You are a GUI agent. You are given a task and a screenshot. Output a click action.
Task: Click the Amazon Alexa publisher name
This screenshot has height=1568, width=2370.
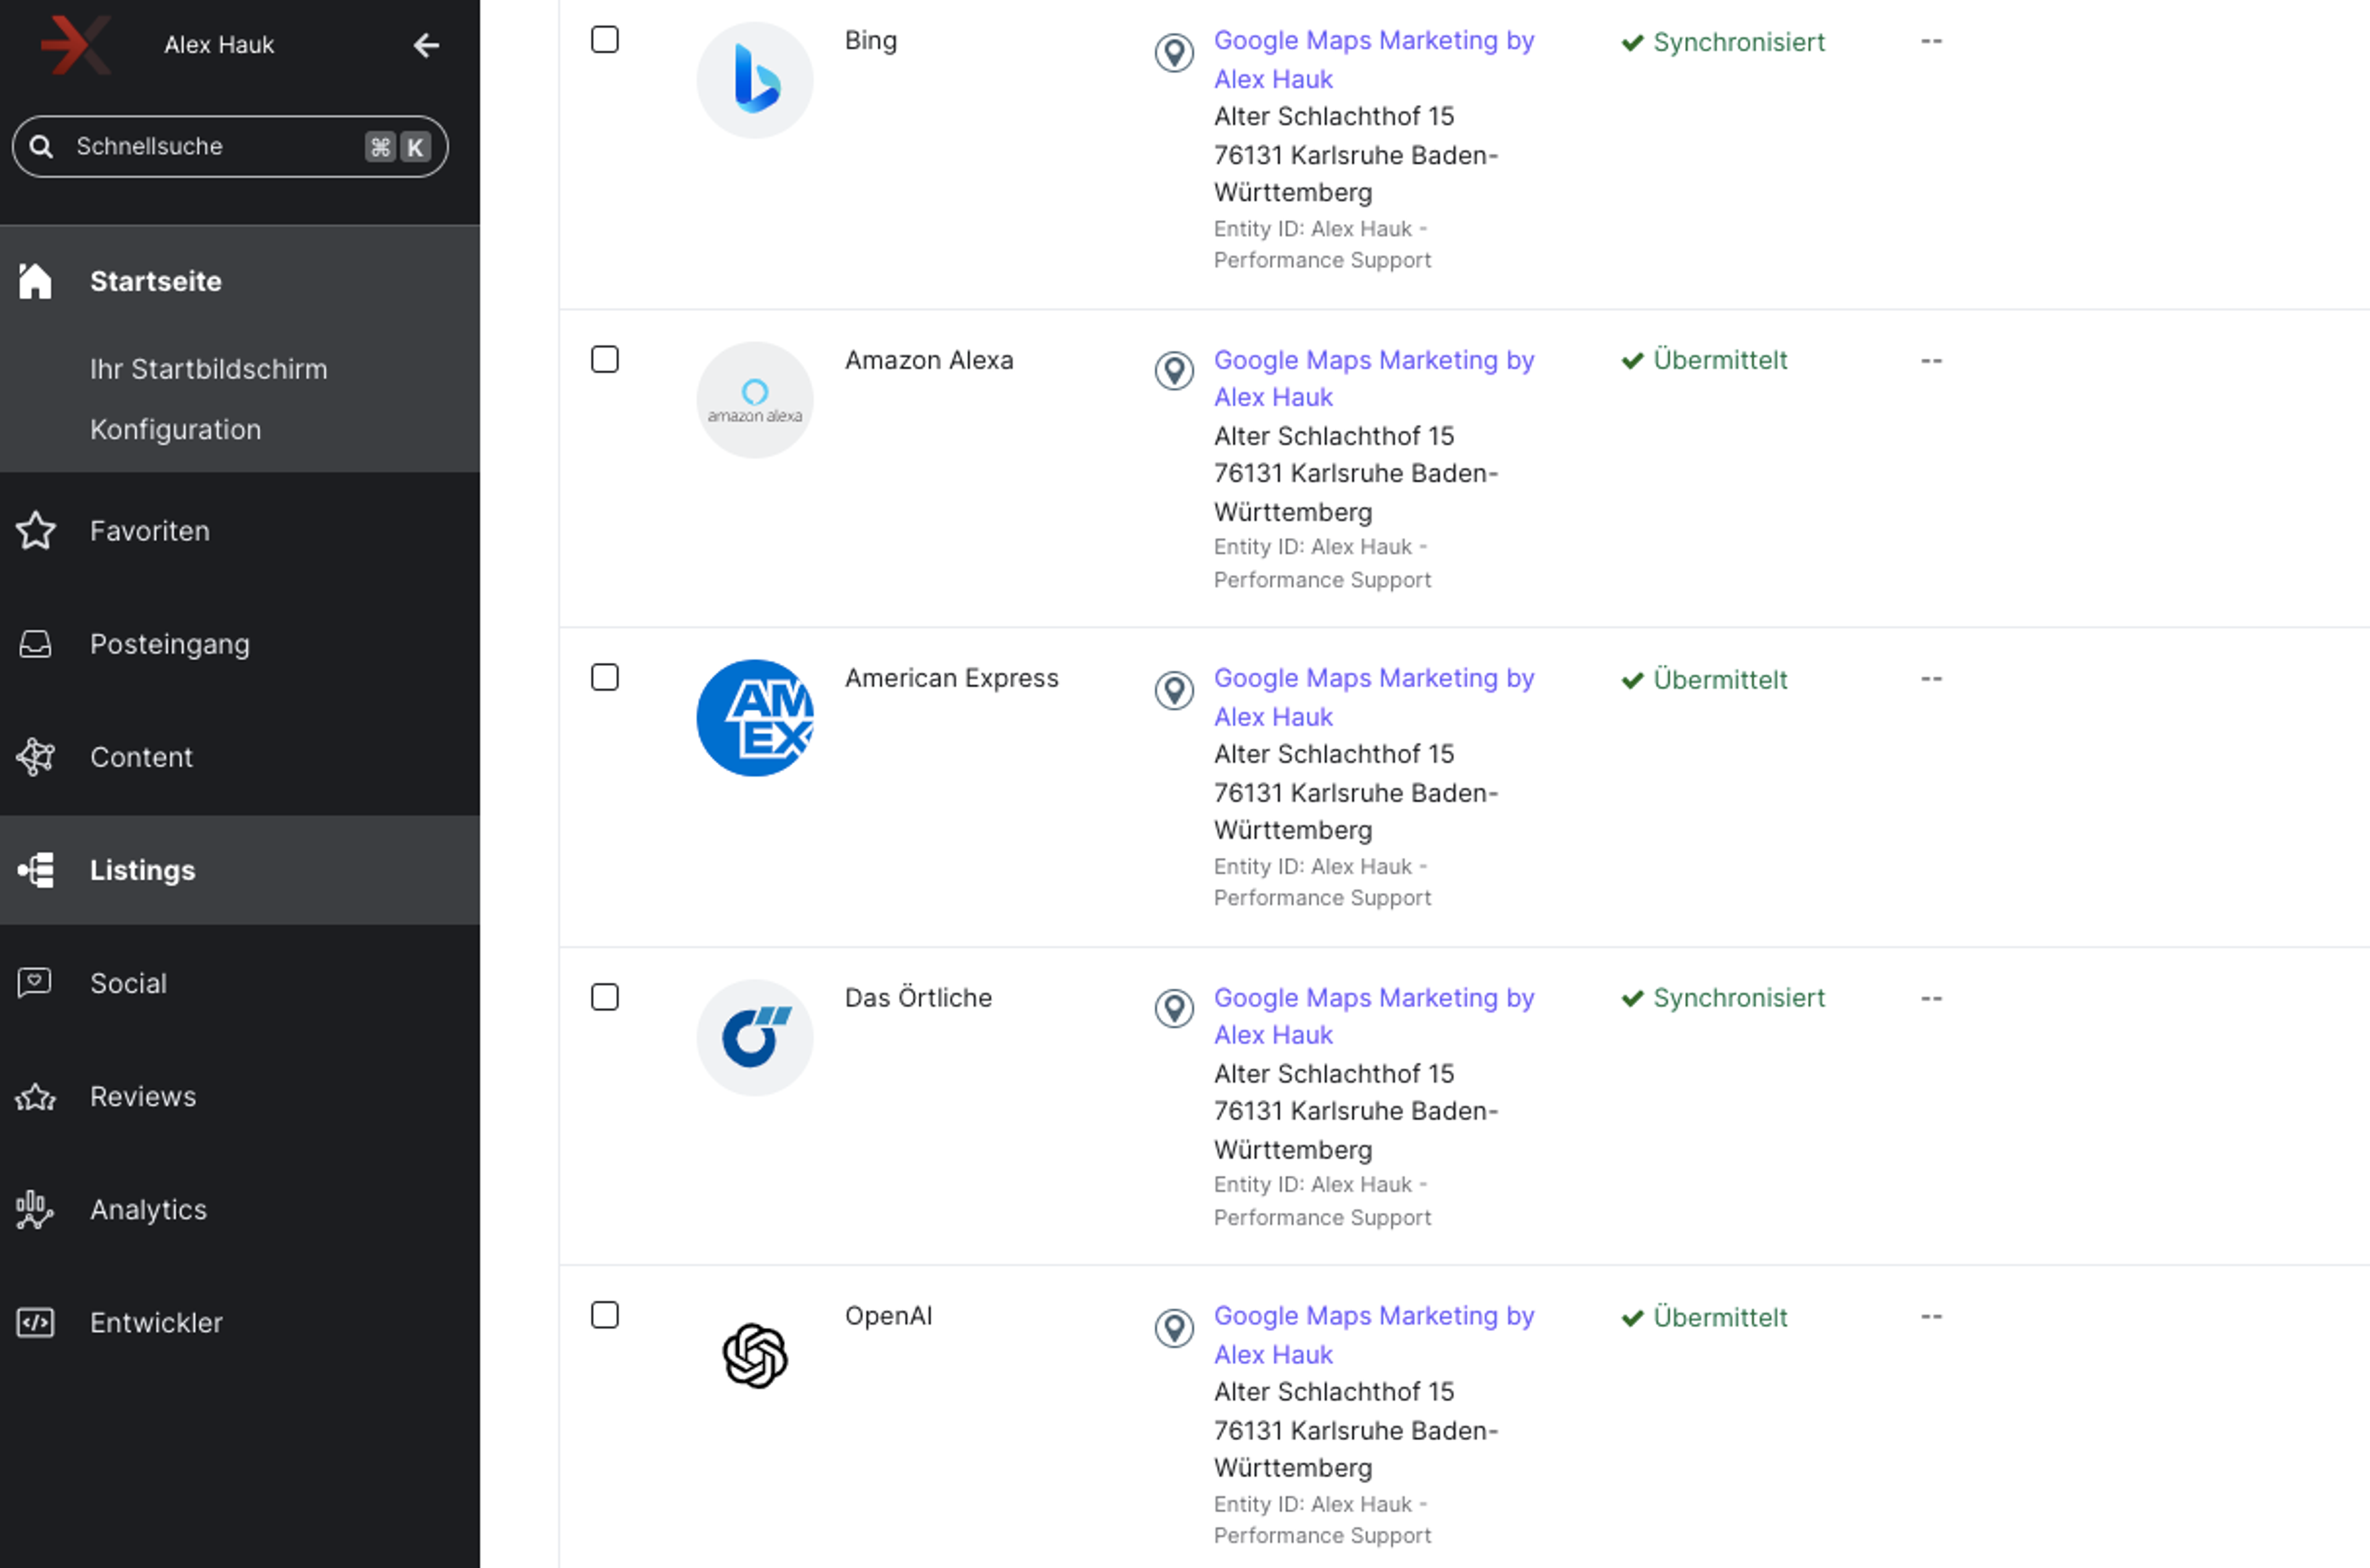(x=929, y=360)
